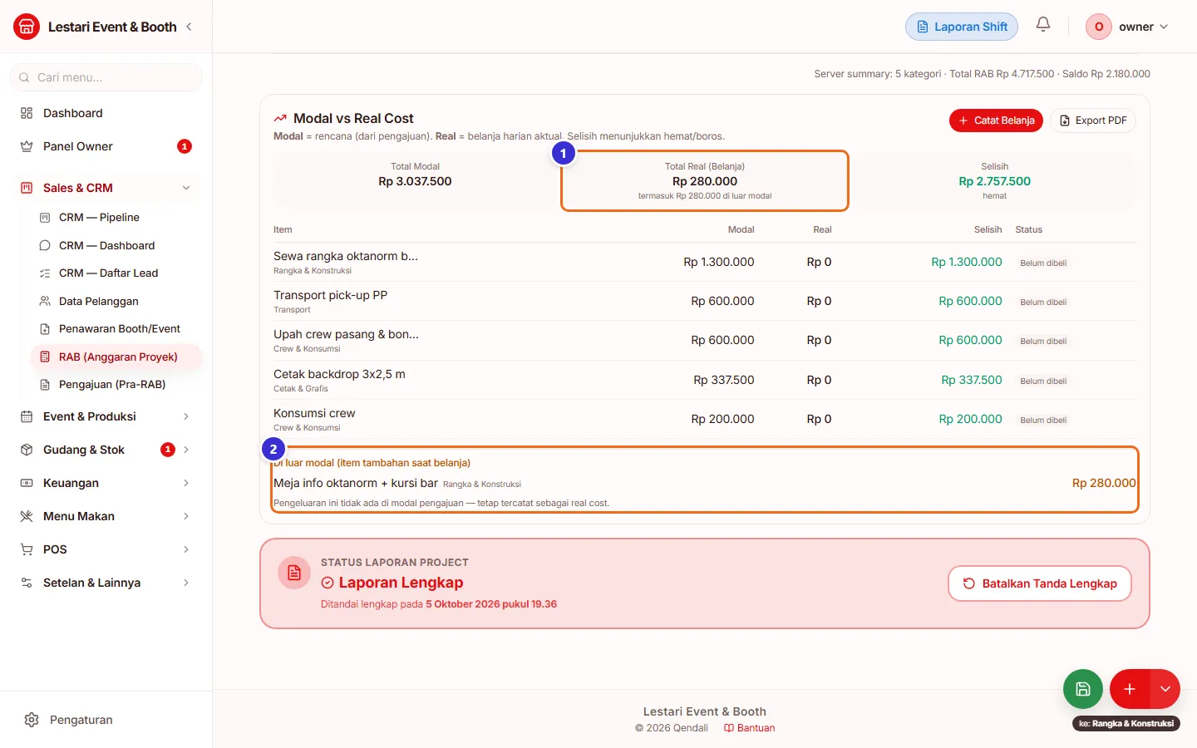Click the Sewa rangka oktanorm row

point(705,262)
